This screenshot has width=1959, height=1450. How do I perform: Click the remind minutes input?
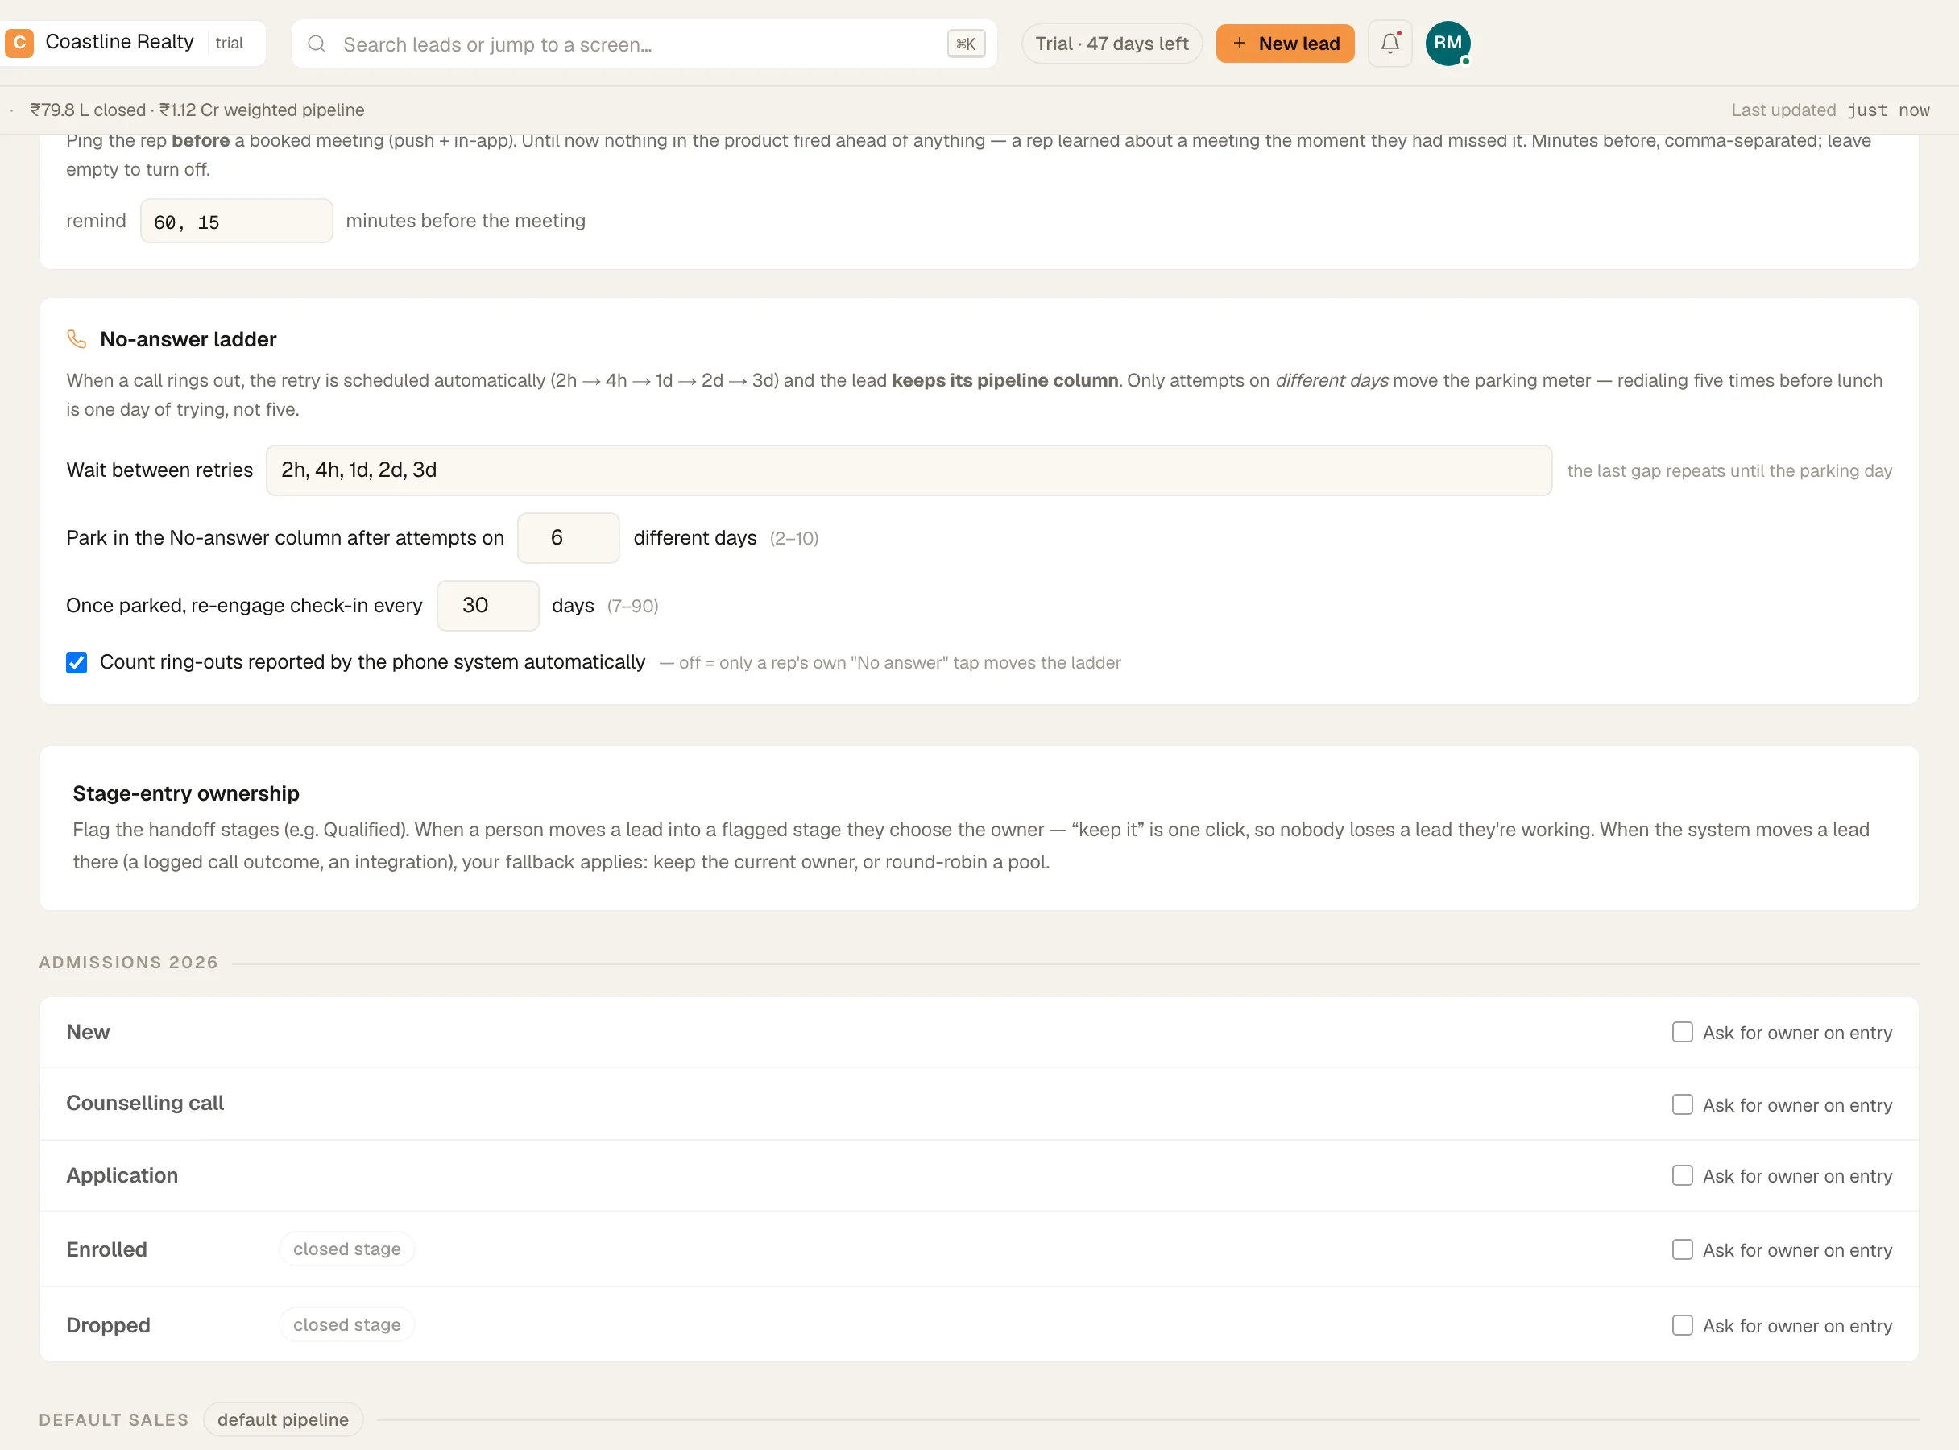point(236,222)
